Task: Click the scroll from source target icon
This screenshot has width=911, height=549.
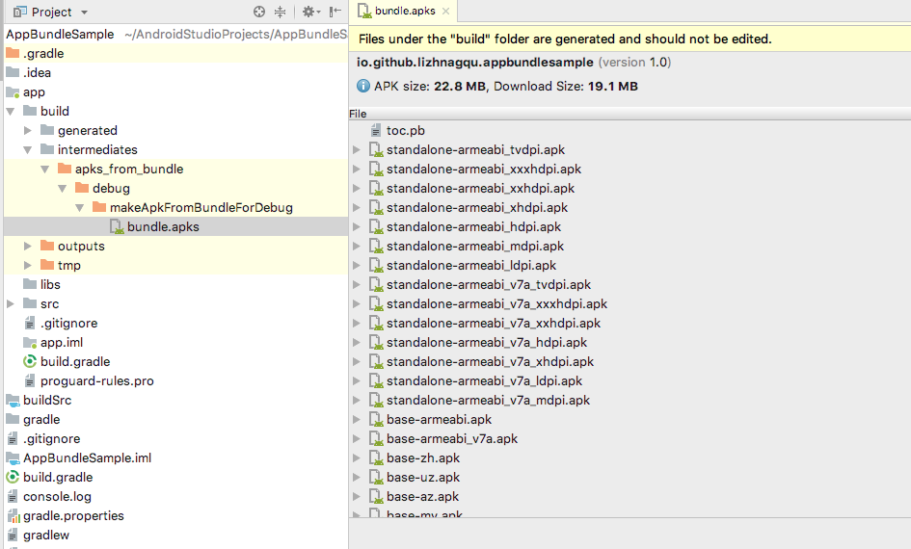Action: point(259,12)
